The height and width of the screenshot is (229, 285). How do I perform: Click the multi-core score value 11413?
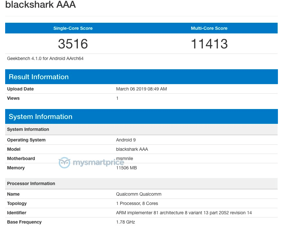[x=209, y=44]
